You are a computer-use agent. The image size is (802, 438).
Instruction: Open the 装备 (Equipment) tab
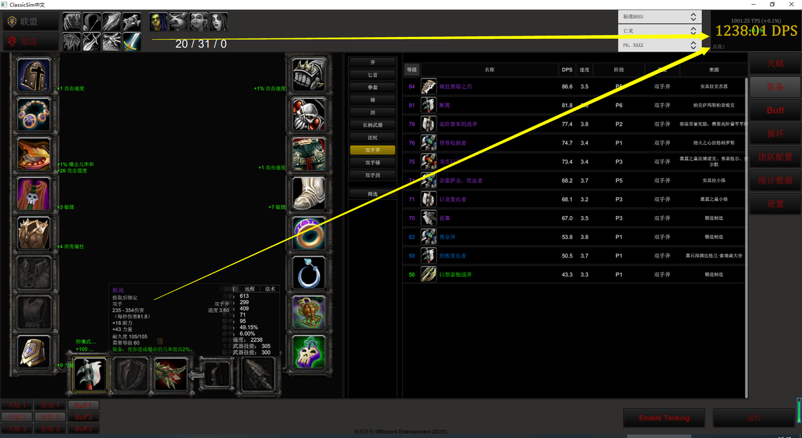775,87
